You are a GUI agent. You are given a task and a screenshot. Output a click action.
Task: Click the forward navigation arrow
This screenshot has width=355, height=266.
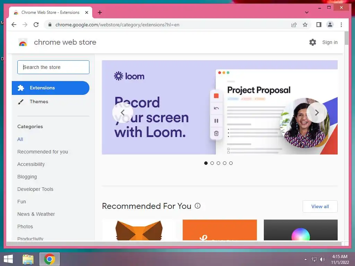click(x=25, y=25)
